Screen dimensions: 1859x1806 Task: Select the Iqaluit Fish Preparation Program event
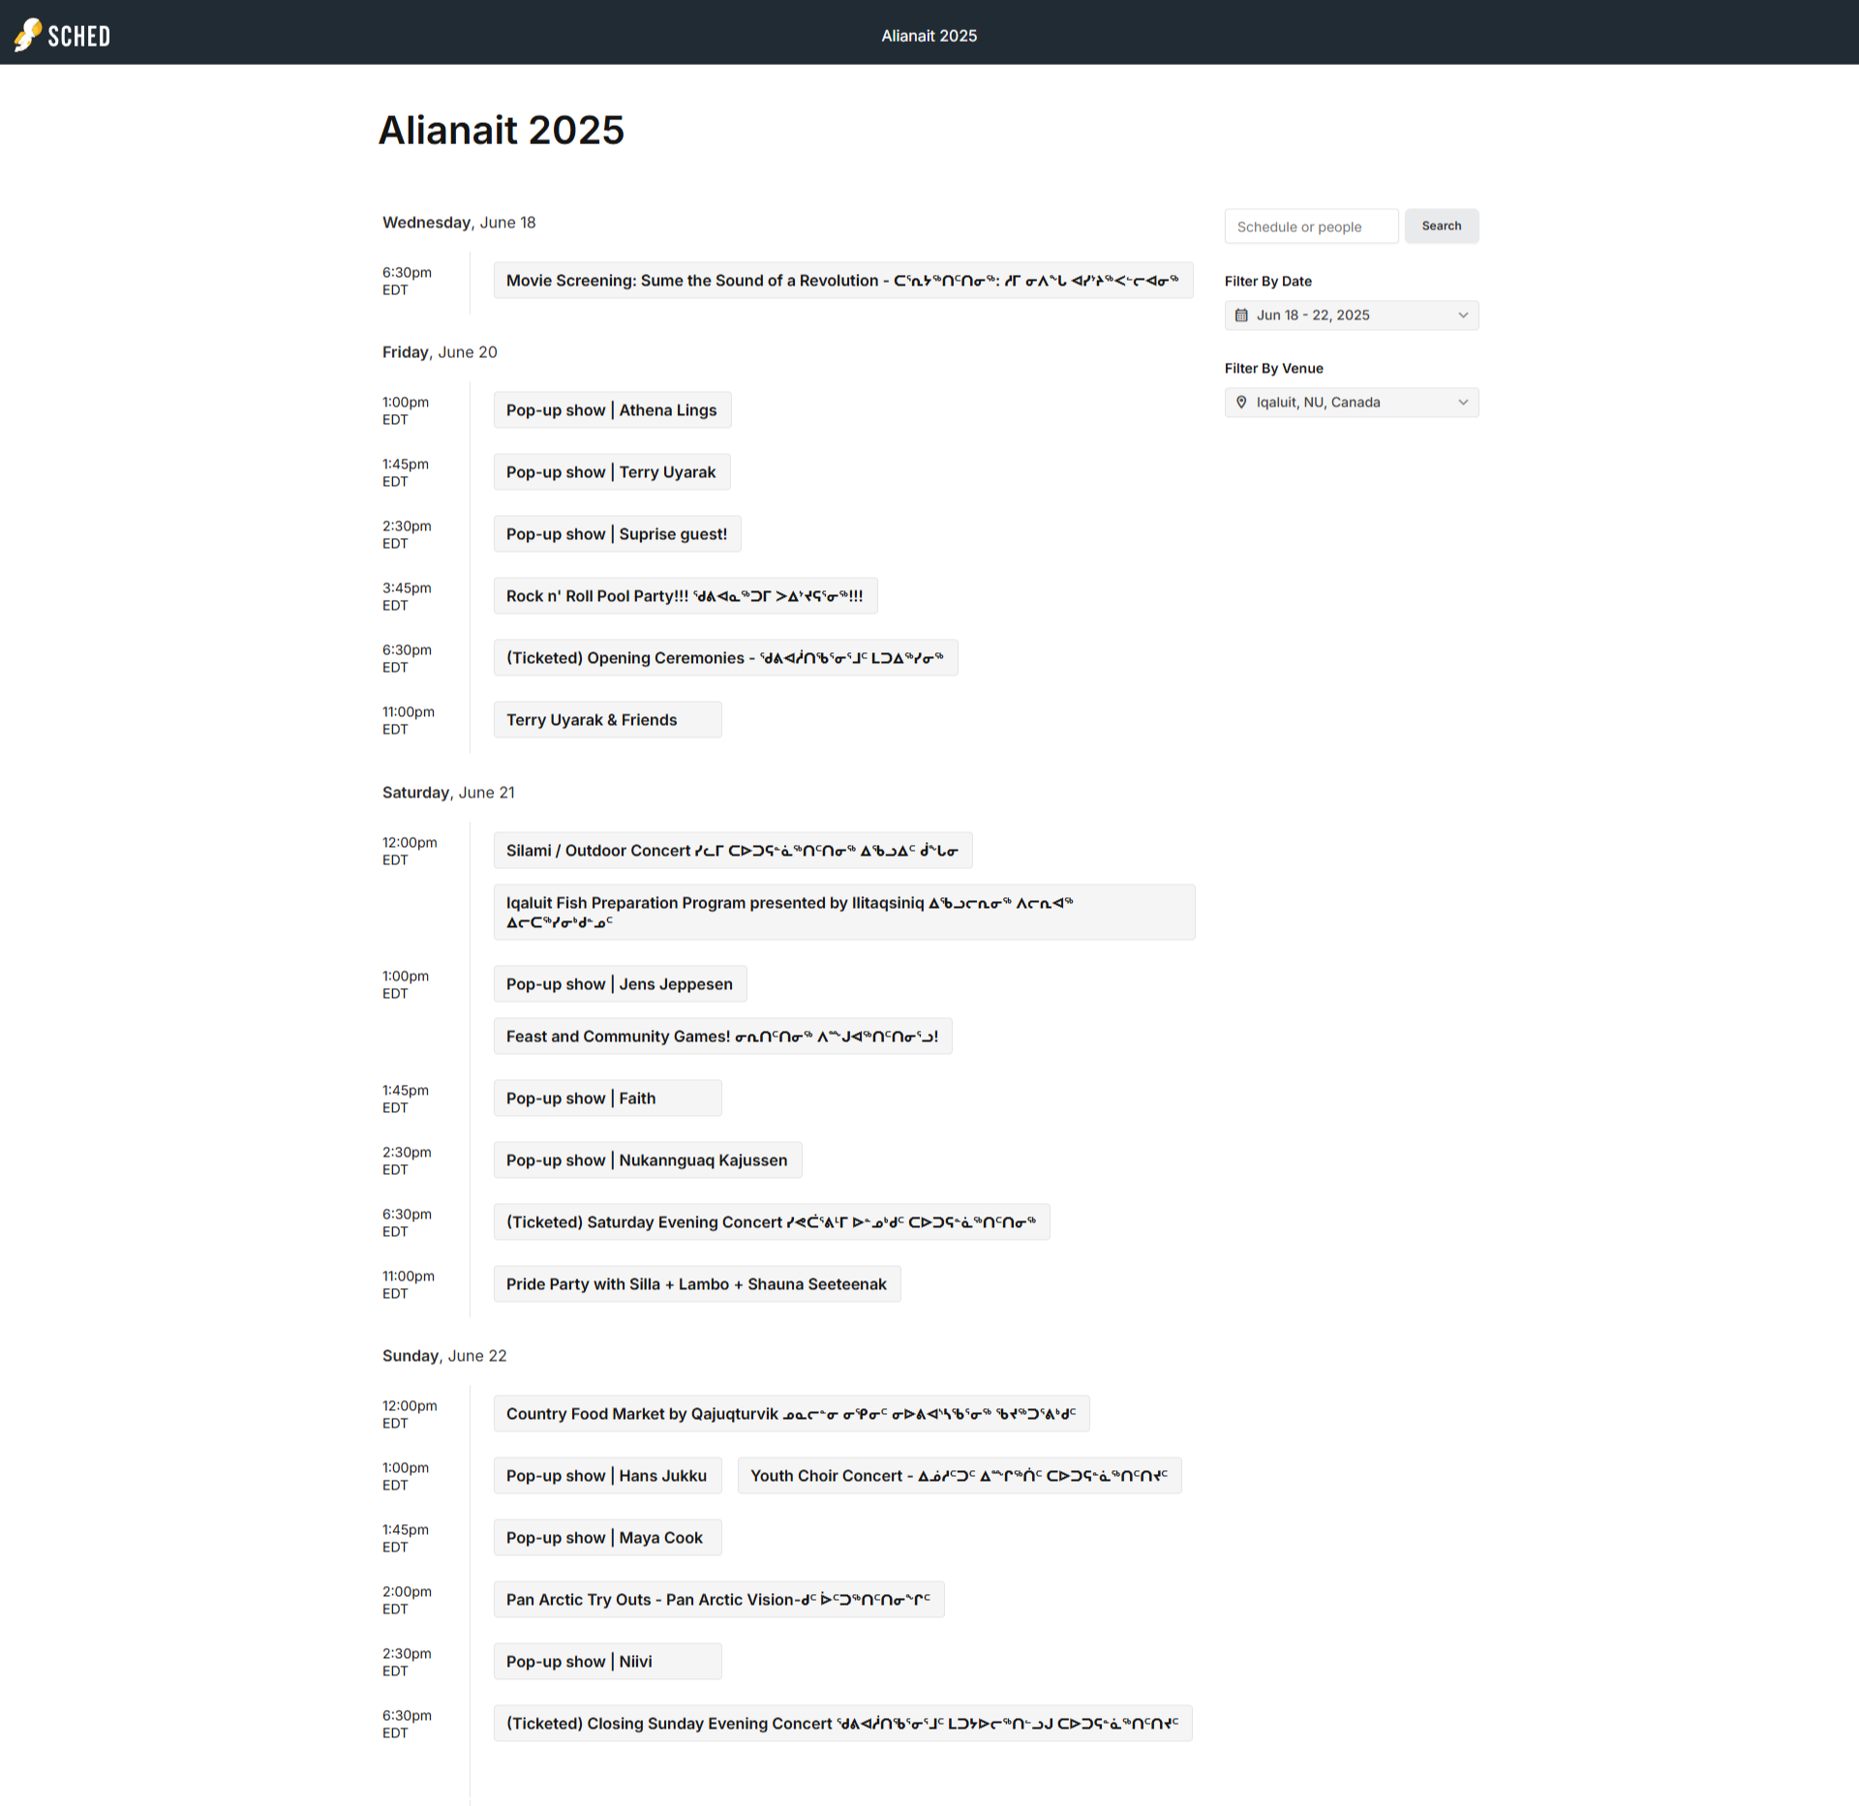(x=843, y=912)
